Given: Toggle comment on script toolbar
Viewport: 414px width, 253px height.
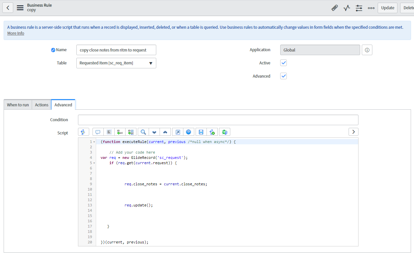Looking at the screenshot, I should 98,132.
